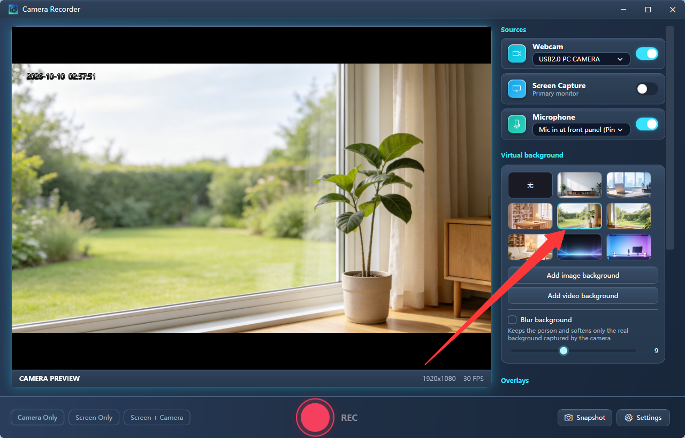Click the 'Overlays' section heading
This screenshot has height=438, width=685.
(515, 381)
